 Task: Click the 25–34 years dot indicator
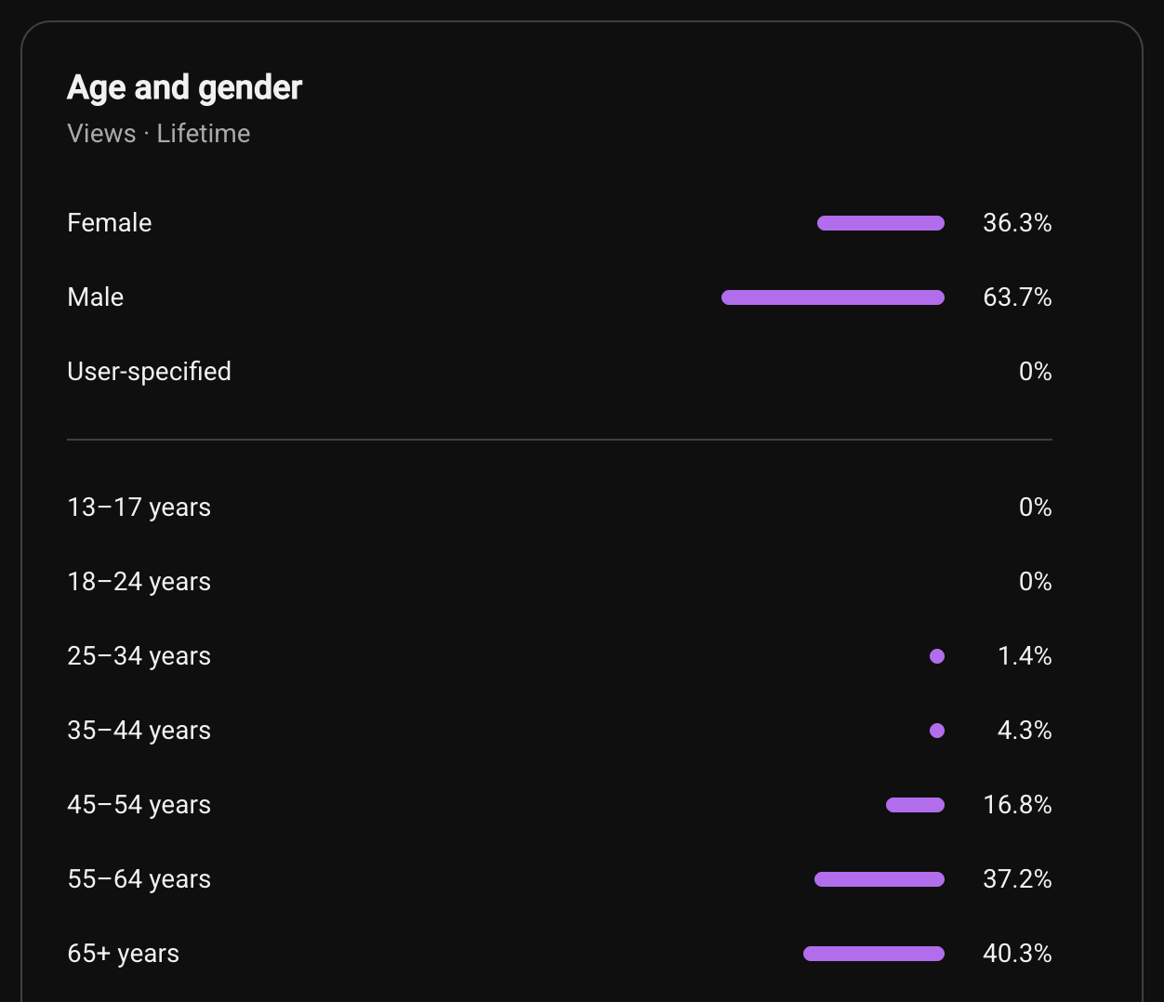click(x=937, y=656)
